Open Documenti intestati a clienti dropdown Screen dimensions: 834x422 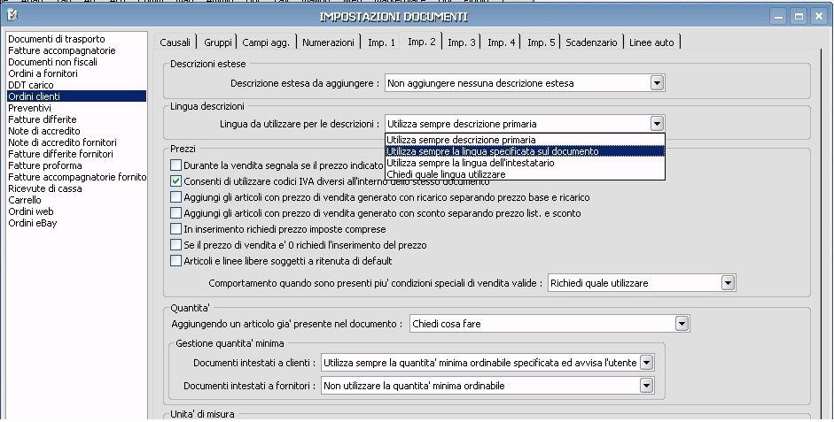pyautogui.click(x=646, y=363)
